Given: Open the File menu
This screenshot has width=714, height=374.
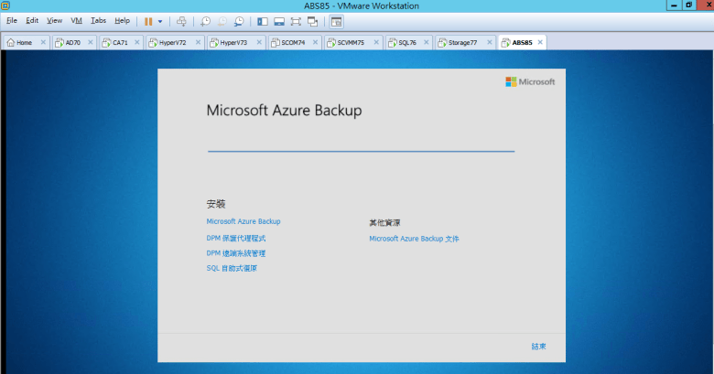Looking at the screenshot, I should point(12,20).
